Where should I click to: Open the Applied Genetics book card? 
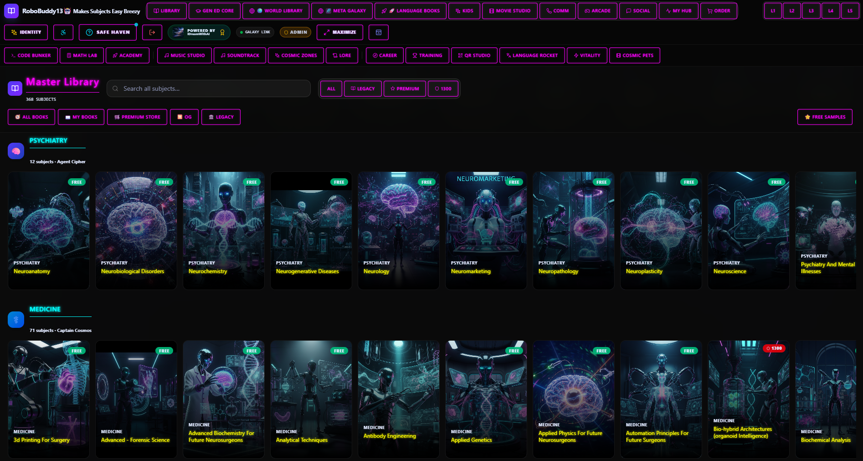click(486, 399)
